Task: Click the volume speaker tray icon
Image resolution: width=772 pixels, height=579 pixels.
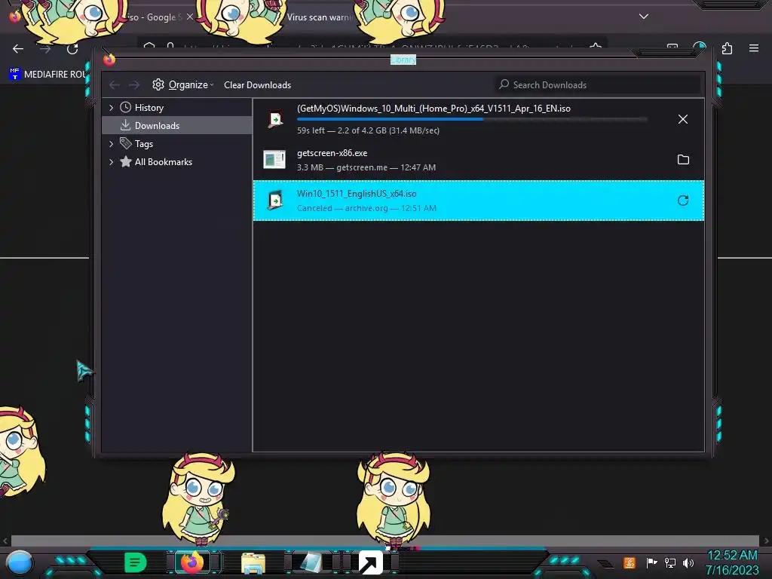Action: (x=688, y=562)
